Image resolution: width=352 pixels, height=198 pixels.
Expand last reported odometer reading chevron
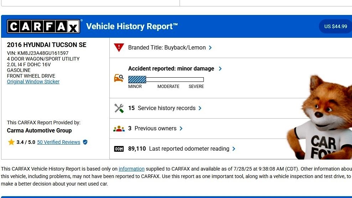coord(234,149)
